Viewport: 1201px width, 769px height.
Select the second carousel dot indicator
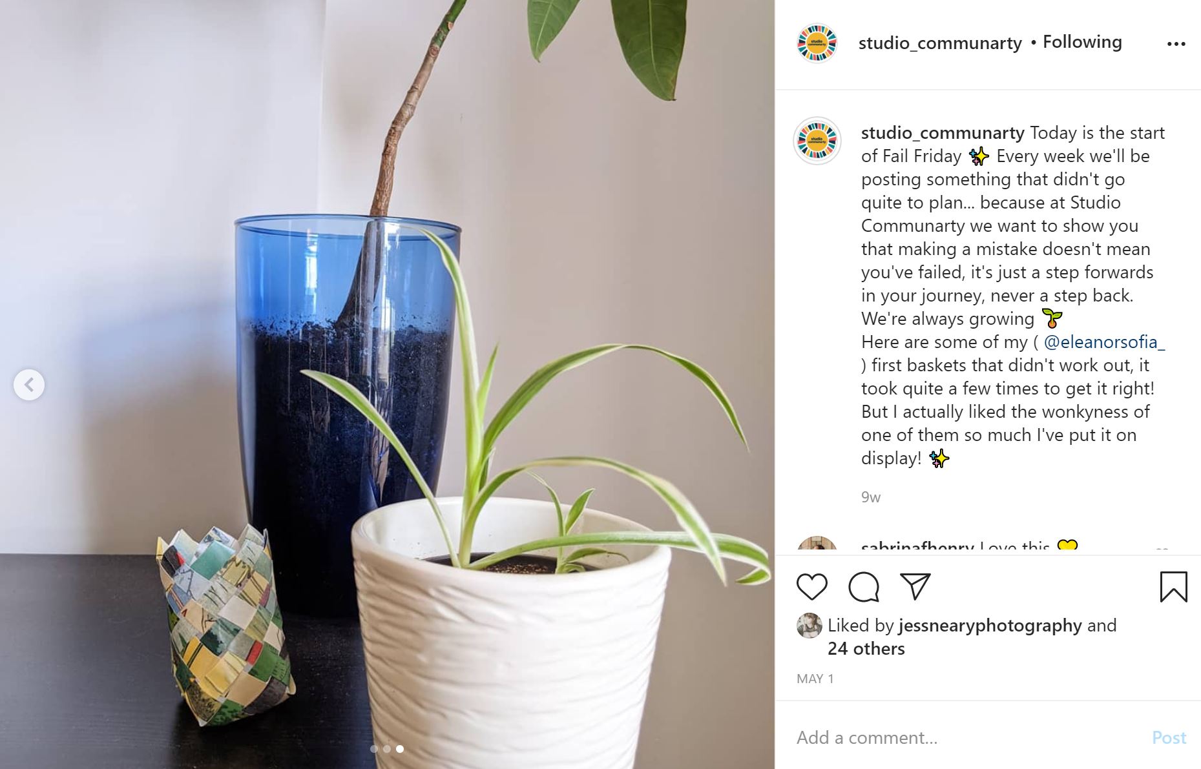pyautogui.click(x=387, y=749)
